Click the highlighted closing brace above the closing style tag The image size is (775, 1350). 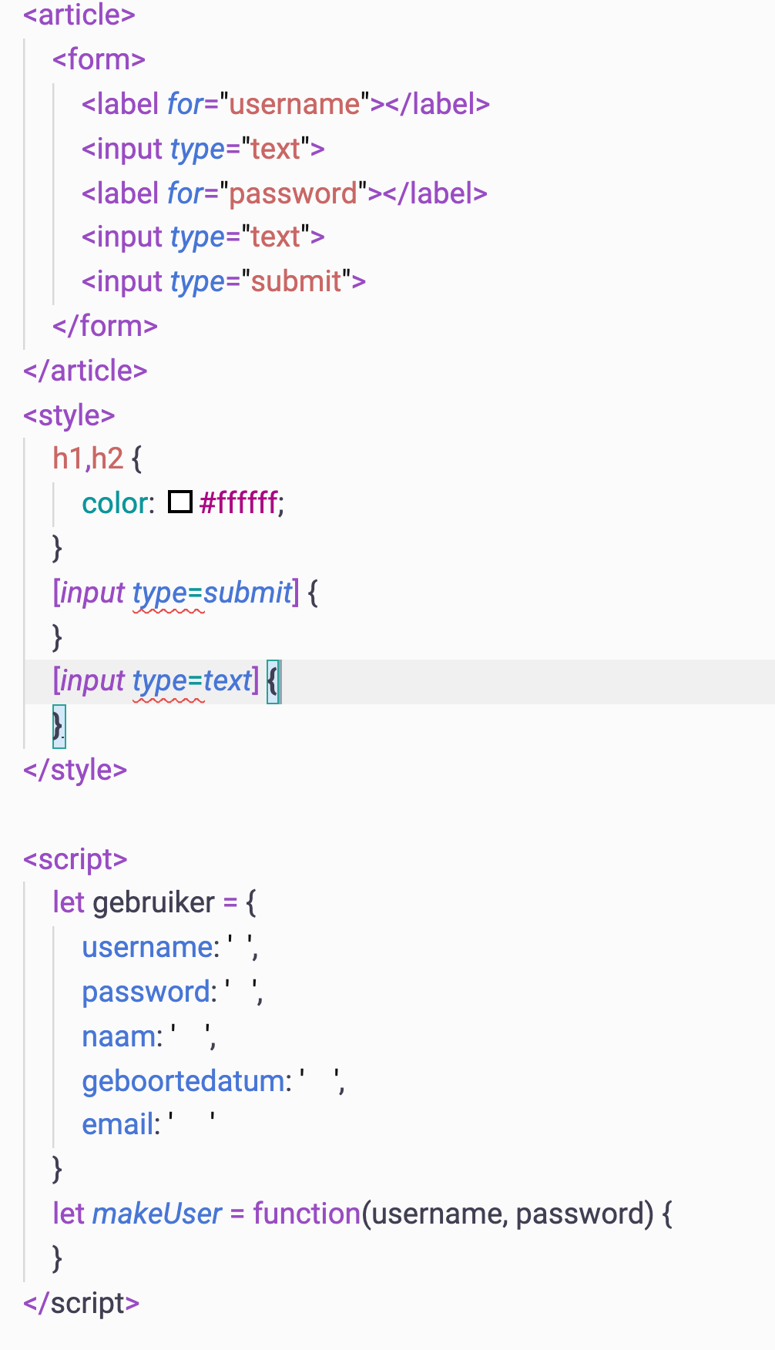tap(59, 727)
